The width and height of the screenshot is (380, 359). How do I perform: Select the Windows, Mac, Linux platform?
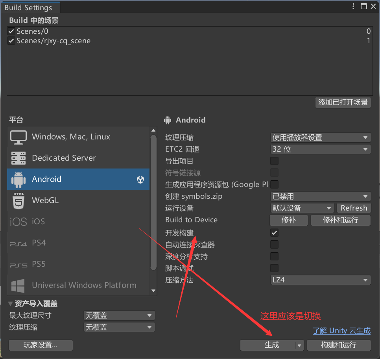click(x=78, y=137)
